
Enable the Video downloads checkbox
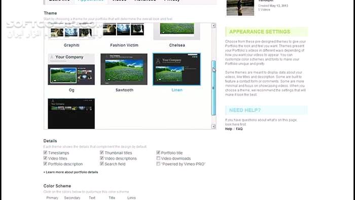(x=158, y=158)
